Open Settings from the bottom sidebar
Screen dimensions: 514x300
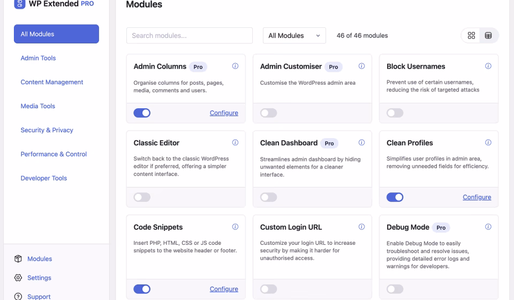[39, 277]
